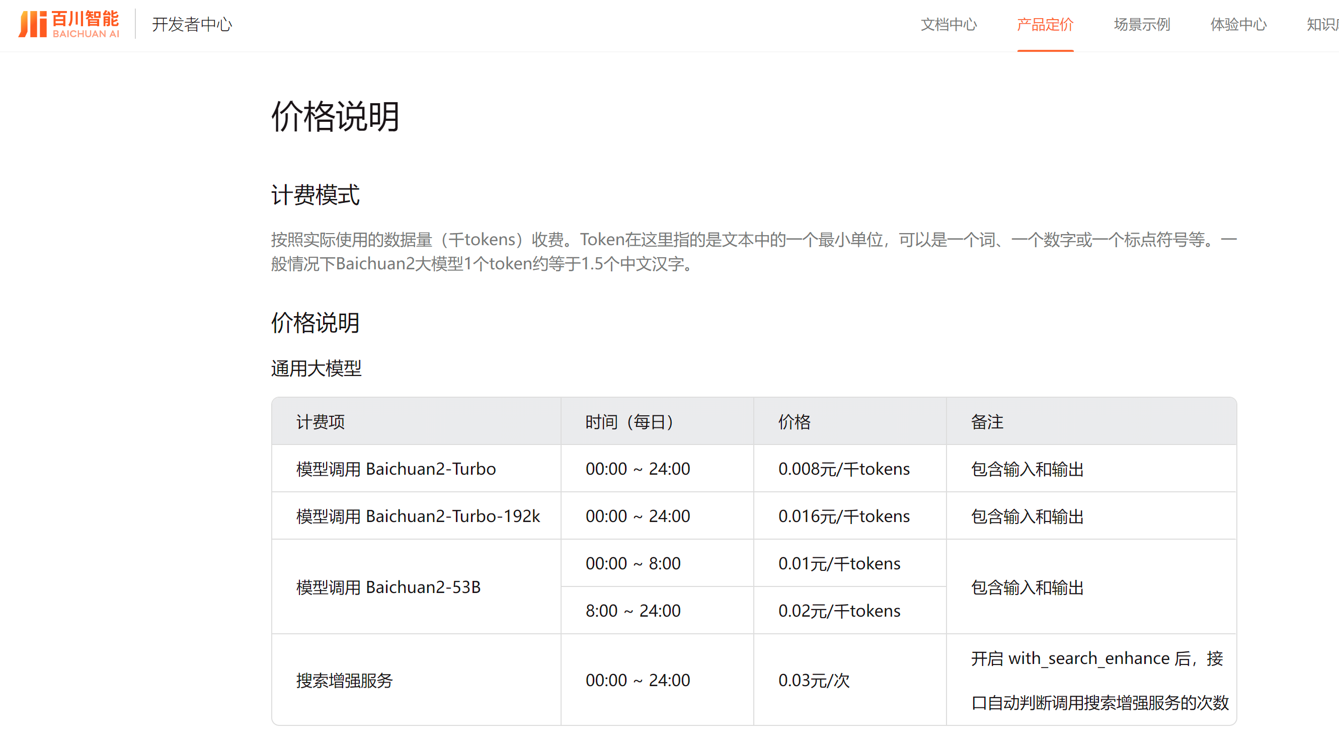
Task: Open 开发者中心 header link
Action: [x=192, y=25]
